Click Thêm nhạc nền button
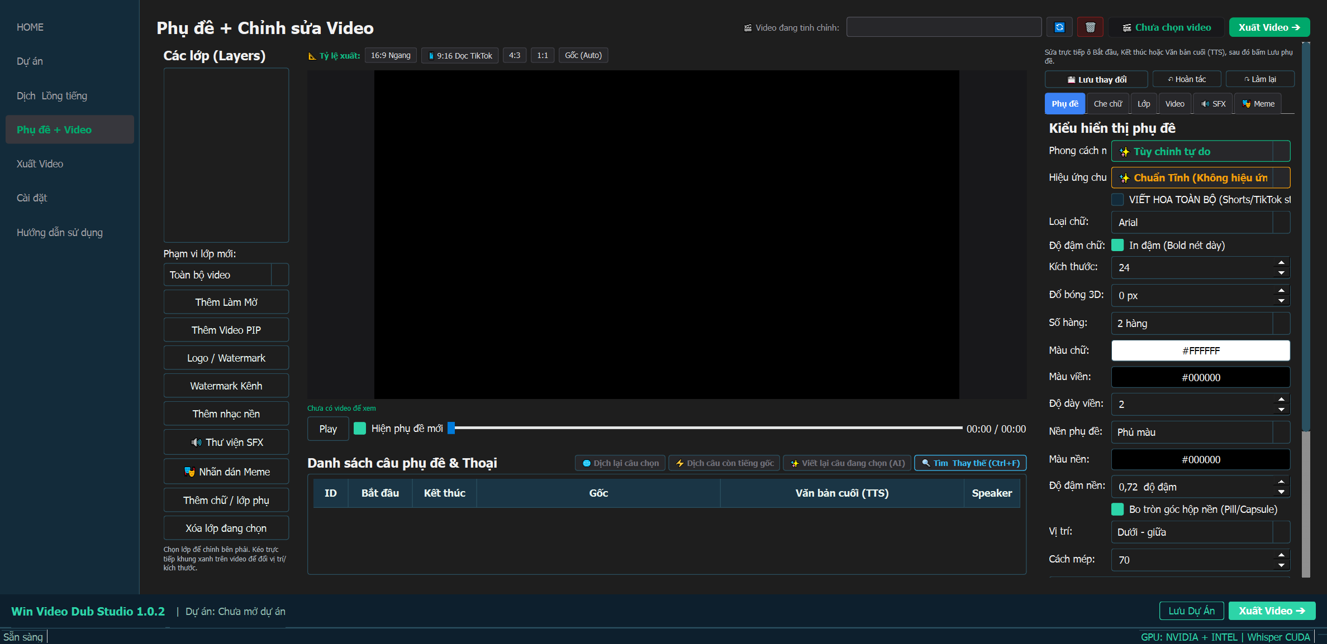Image resolution: width=1327 pixels, height=644 pixels. click(226, 414)
